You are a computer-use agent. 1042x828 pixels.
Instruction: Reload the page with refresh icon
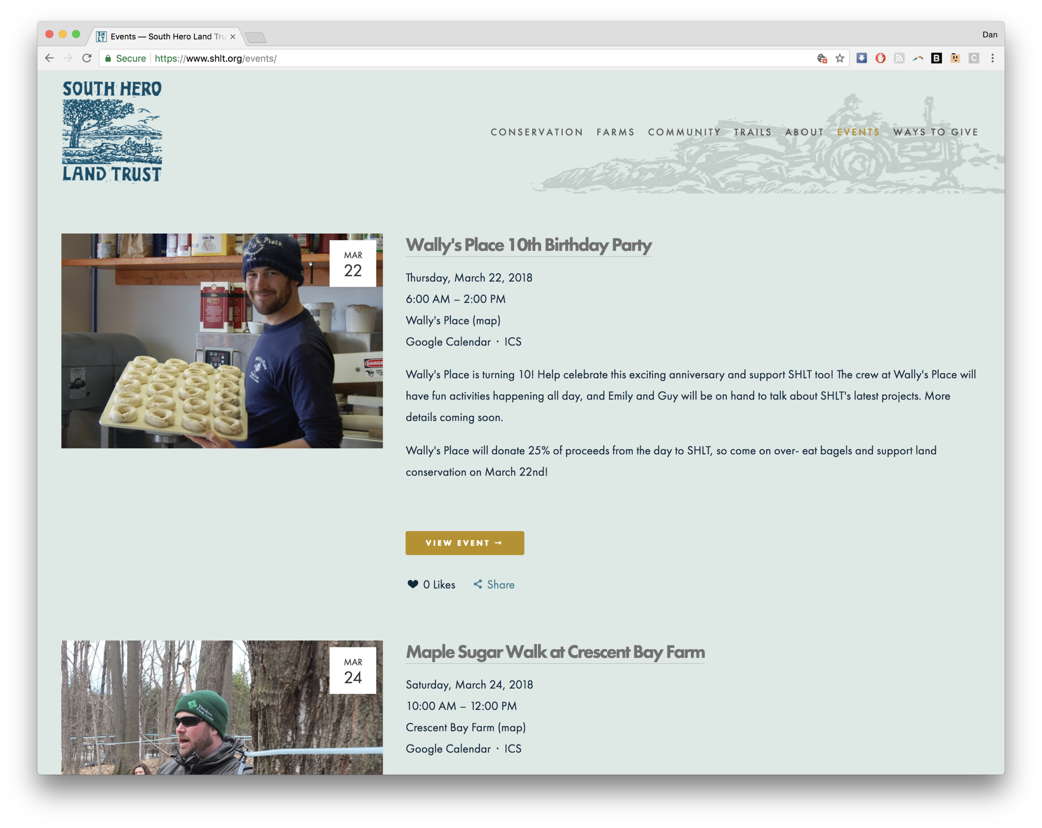click(87, 58)
